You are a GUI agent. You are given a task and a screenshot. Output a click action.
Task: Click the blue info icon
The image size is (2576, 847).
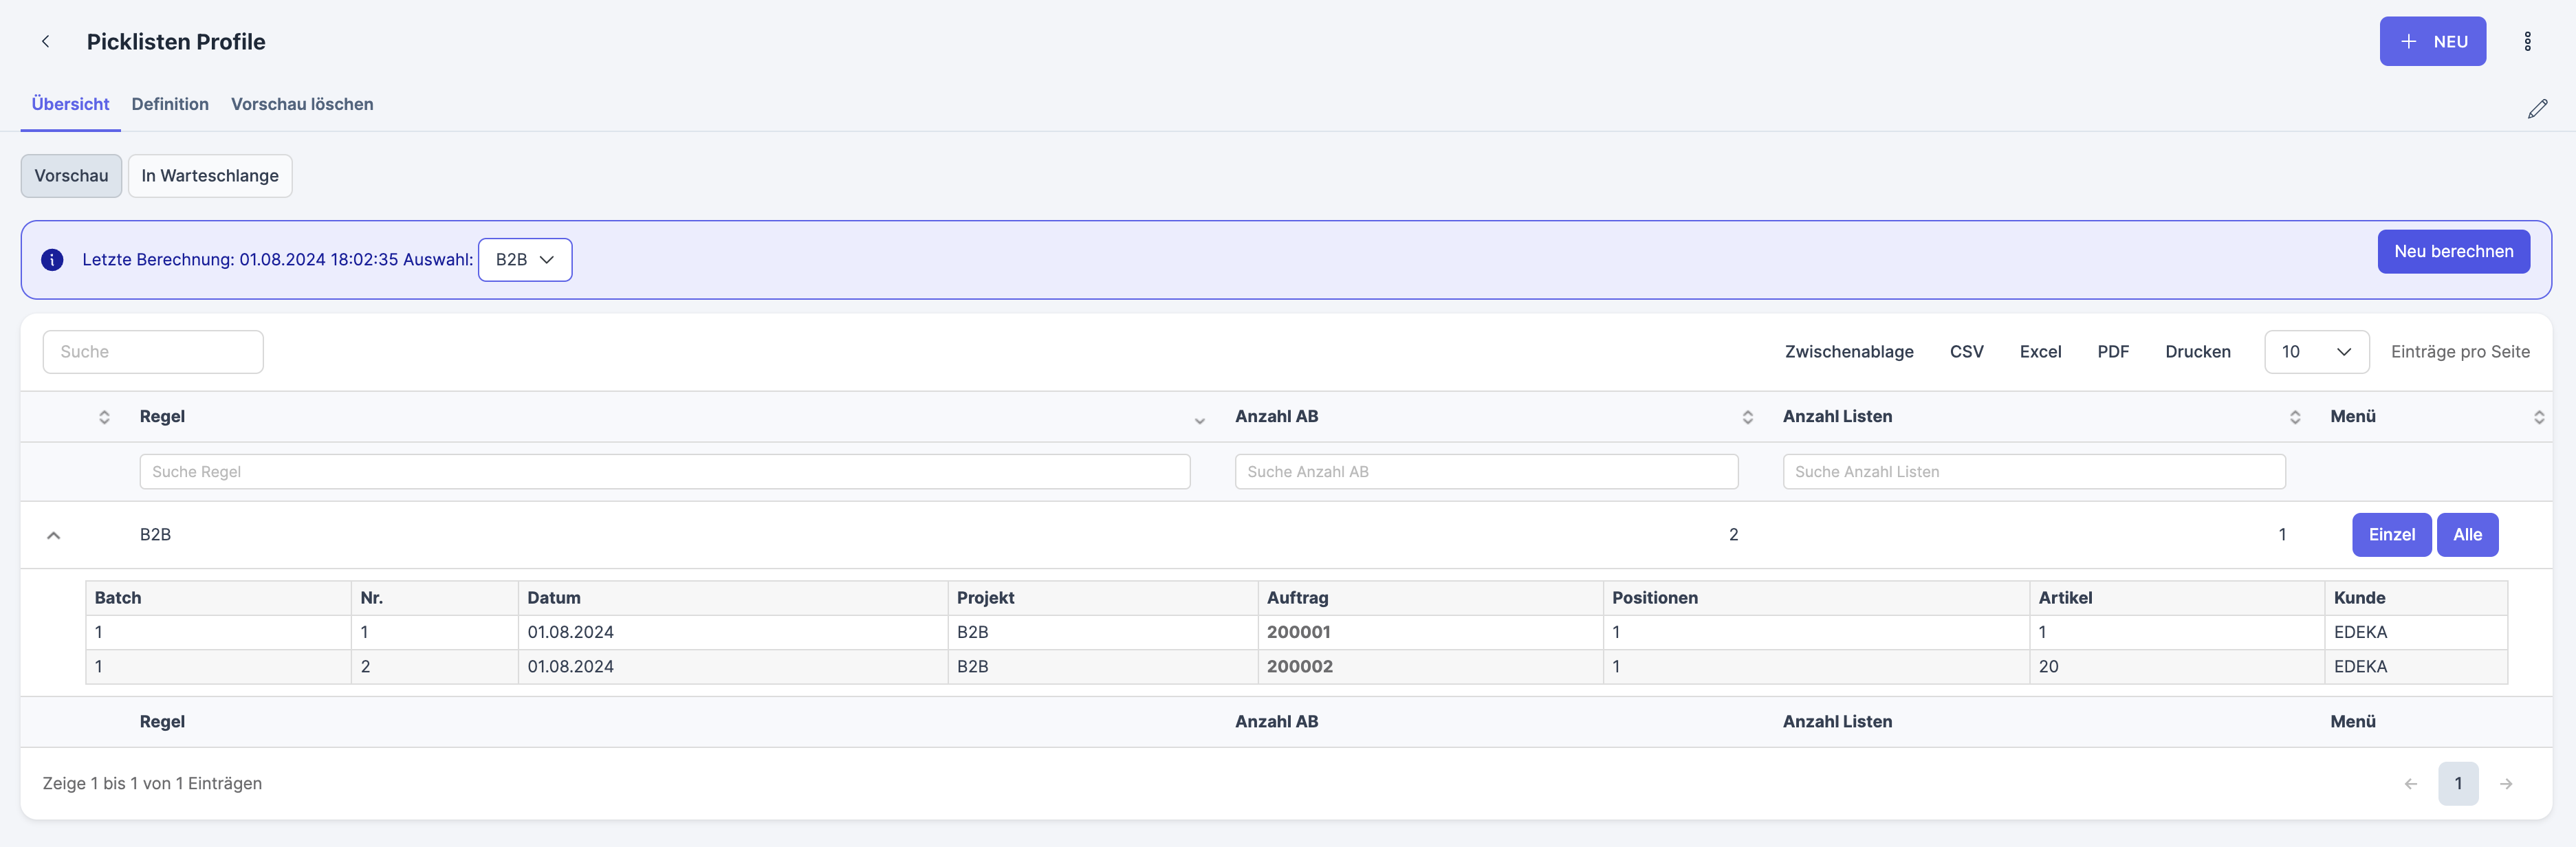(52, 260)
